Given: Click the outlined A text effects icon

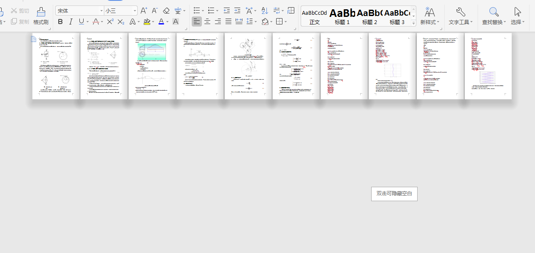Looking at the screenshot, I should coord(132,22).
